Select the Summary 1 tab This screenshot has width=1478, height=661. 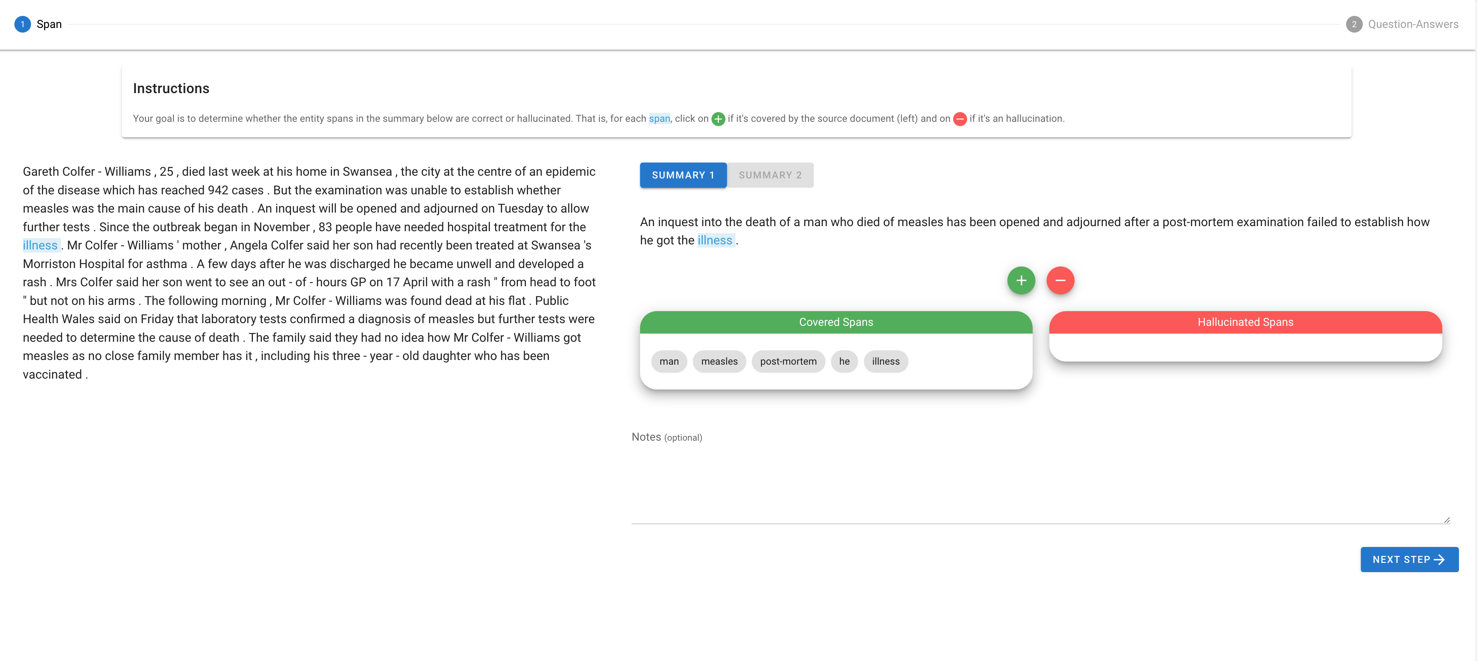pos(683,175)
